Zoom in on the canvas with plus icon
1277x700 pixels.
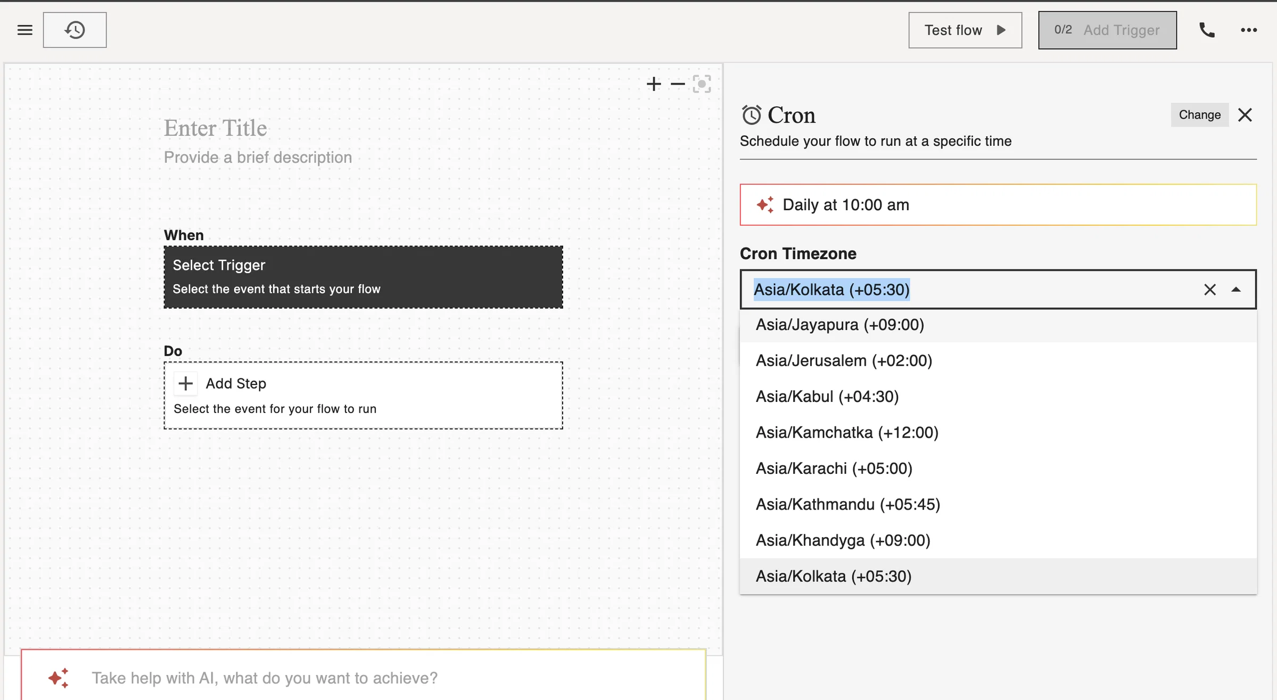click(x=654, y=84)
